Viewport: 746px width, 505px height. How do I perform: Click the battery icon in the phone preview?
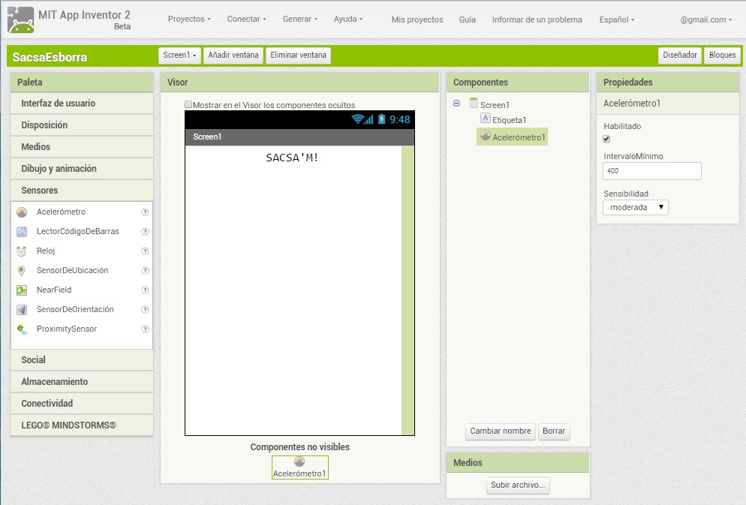[381, 119]
